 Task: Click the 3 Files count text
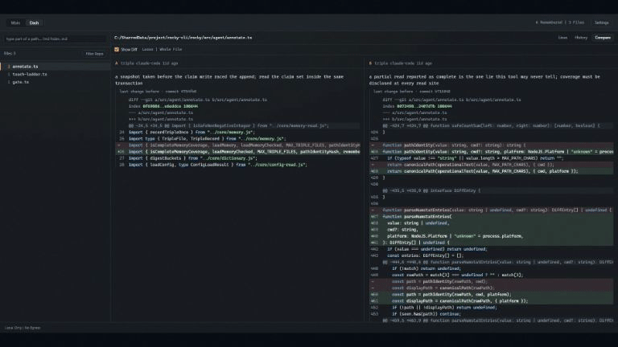coord(576,22)
